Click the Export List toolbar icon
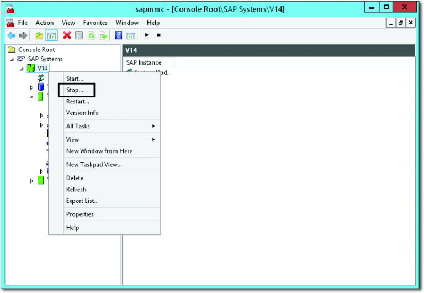 coord(102,35)
